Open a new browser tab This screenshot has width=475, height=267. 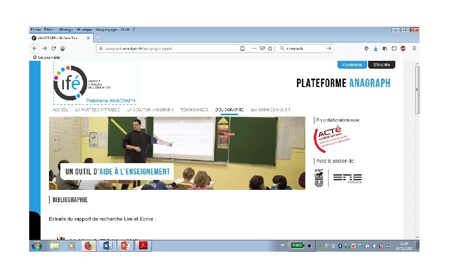[98, 38]
